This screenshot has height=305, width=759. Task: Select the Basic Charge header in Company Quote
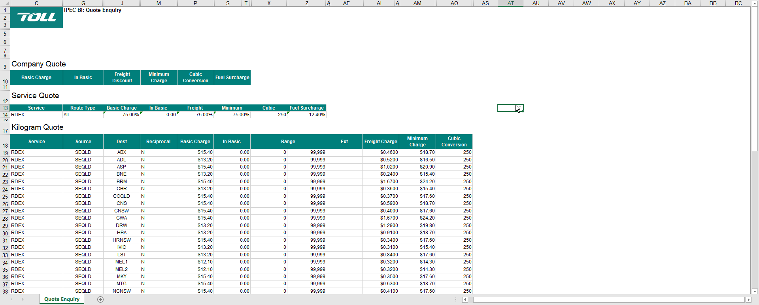36,78
